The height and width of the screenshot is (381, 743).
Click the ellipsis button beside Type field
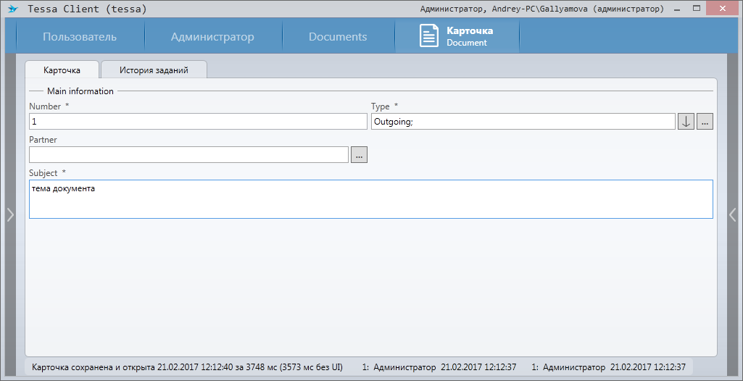tap(705, 122)
